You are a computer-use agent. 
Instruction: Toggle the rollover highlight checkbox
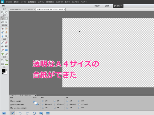11,108
